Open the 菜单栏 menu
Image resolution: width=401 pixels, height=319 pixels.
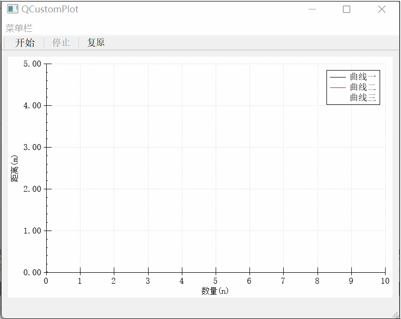(19, 28)
